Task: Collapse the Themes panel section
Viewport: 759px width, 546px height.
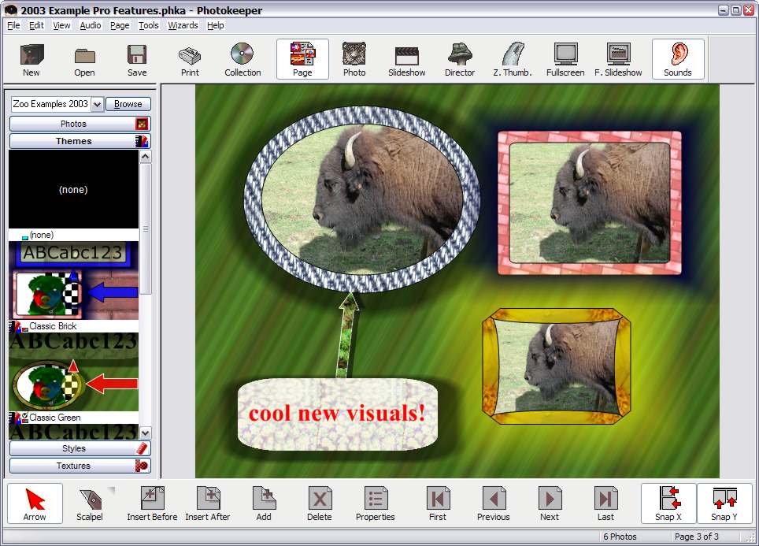Action: click(80, 141)
